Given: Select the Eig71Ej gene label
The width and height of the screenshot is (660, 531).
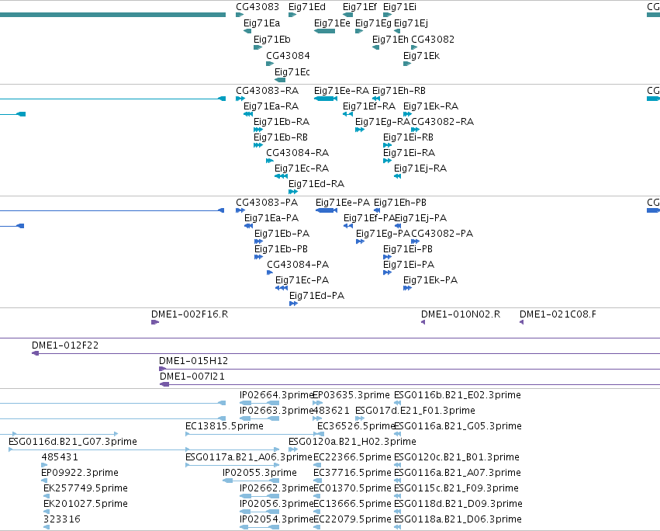Looking at the screenshot, I should [411, 23].
